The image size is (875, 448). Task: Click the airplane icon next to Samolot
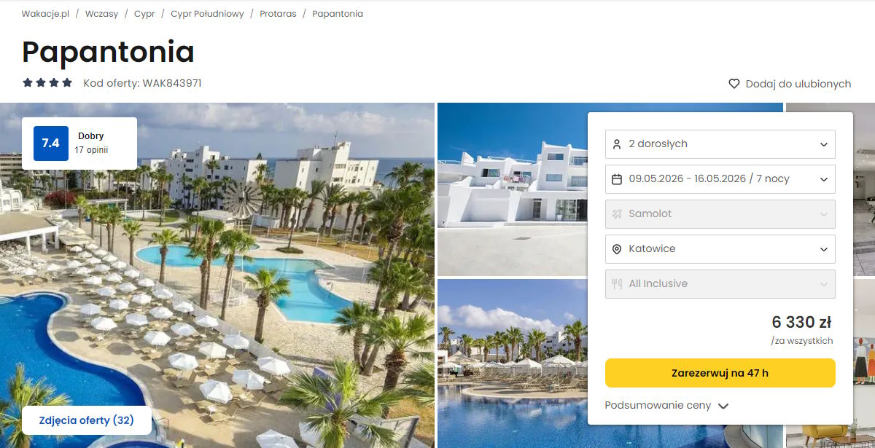point(617,214)
